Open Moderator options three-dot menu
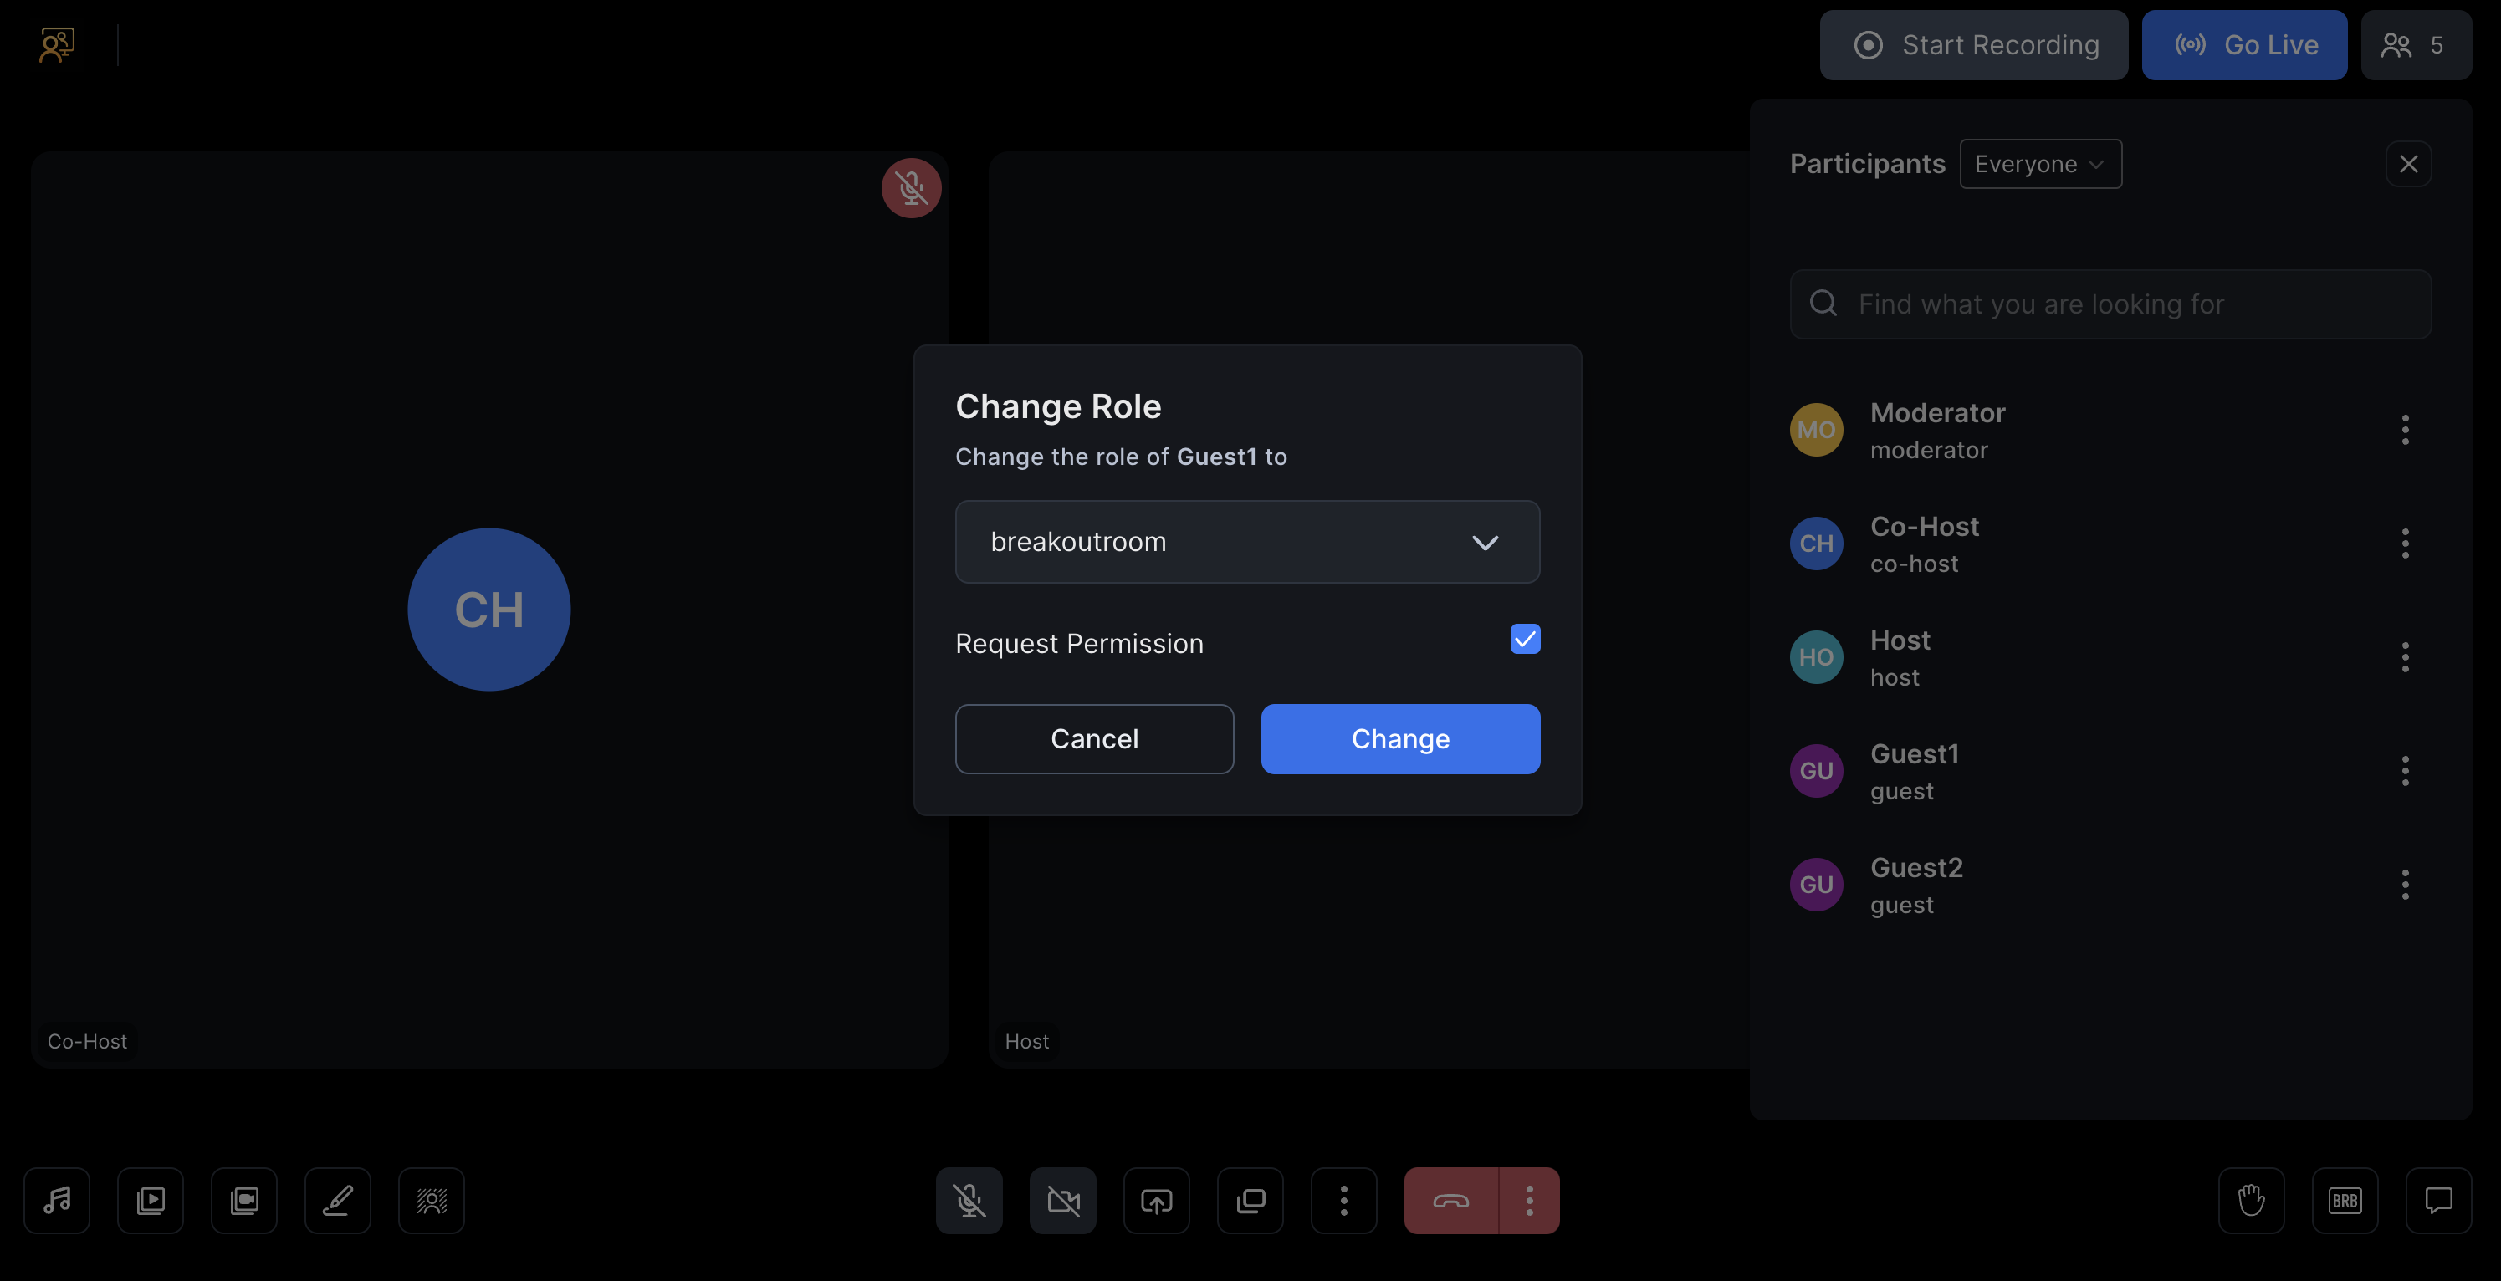2501x1281 pixels. point(2405,430)
